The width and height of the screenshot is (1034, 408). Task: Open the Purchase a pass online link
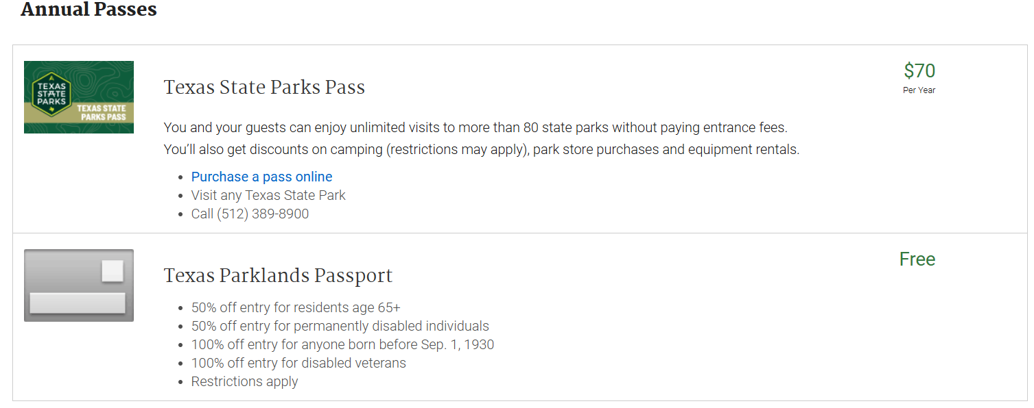(x=261, y=177)
